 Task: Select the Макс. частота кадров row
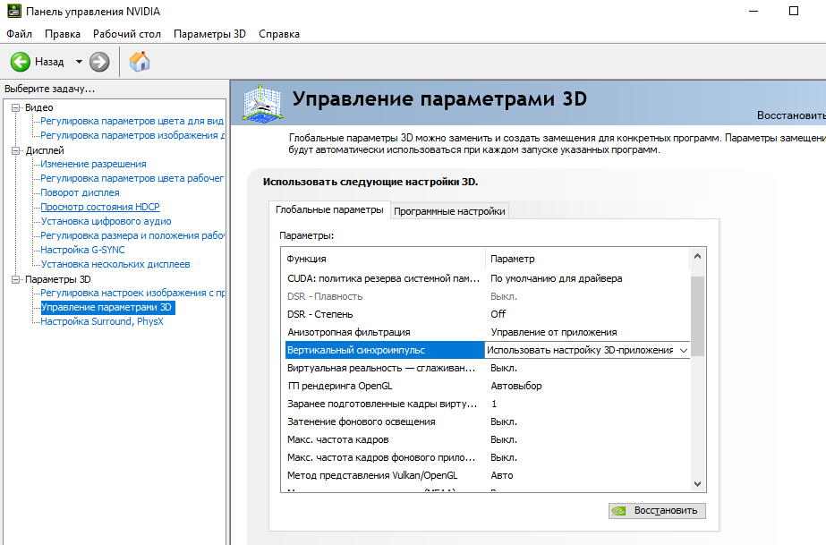coord(487,439)
